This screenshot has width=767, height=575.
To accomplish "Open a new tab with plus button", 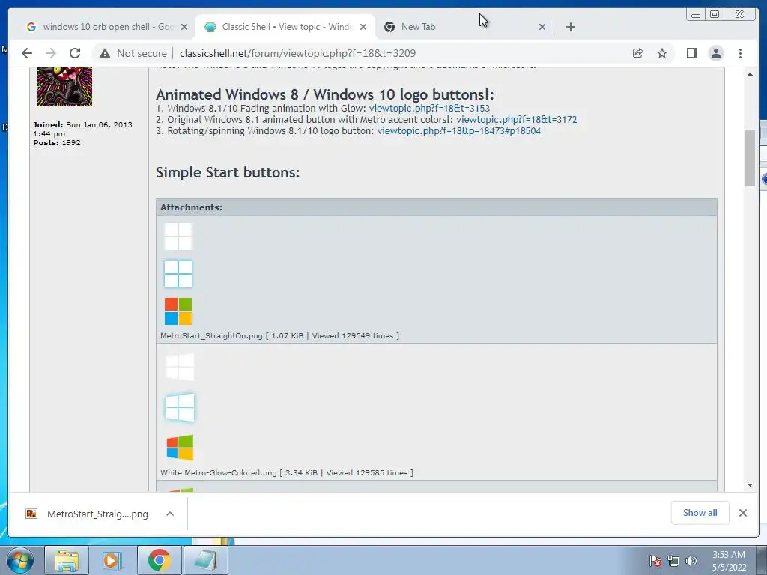I will click(570, 27).
